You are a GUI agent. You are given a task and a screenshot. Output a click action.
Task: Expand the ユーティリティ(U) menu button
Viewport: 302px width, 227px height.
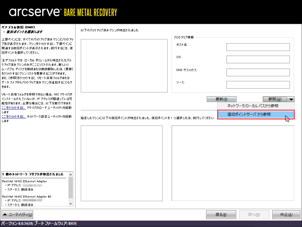click(18, 215)
